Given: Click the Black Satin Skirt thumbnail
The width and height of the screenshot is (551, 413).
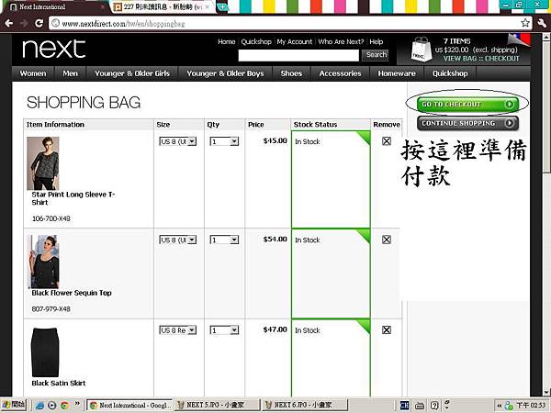Looking at the screenshot, I should tap(45, 352).
